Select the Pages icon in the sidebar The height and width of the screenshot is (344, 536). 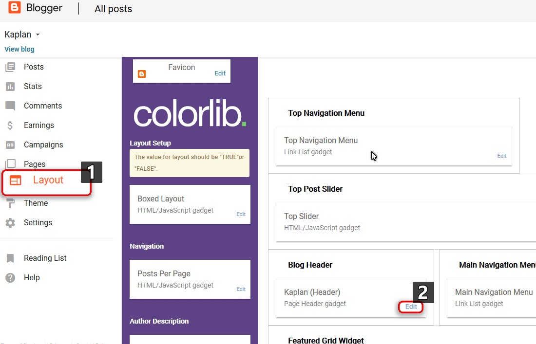pos(12,164)
